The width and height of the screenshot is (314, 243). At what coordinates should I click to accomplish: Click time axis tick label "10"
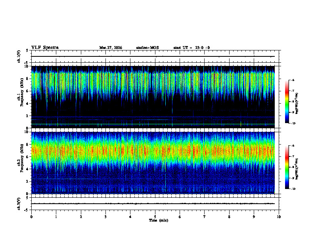point(279,217)
